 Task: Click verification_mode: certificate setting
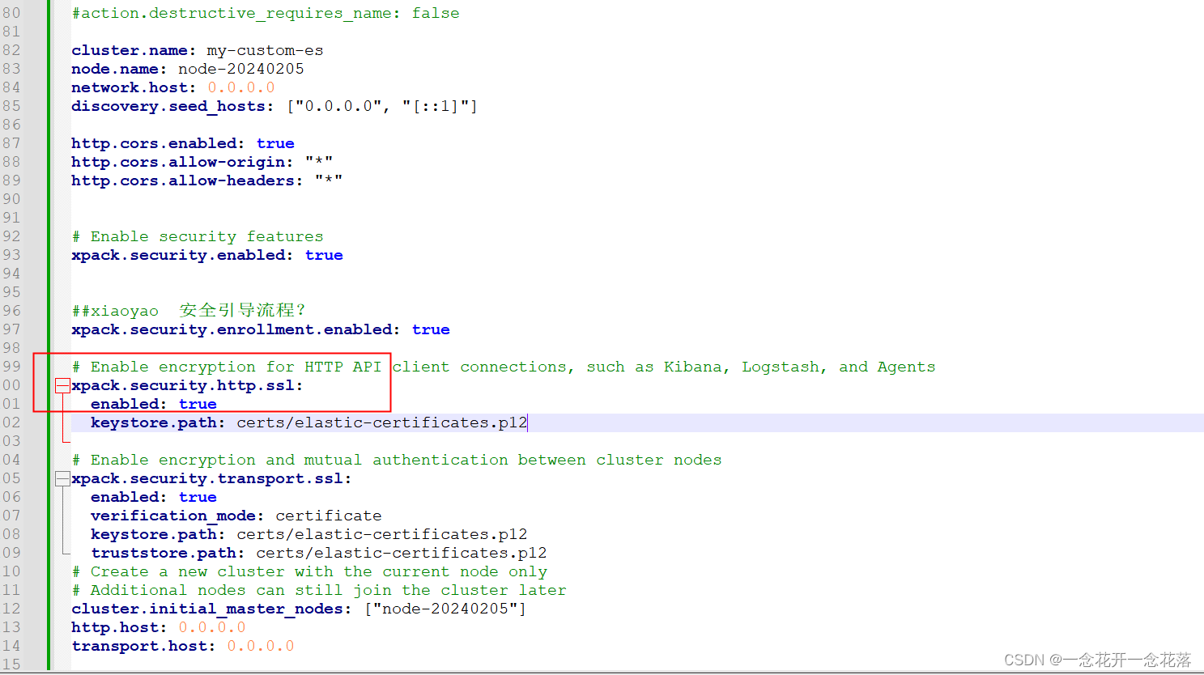[227, 516]
